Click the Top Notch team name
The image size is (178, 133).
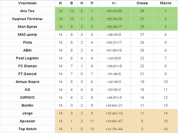click(x=27, y=129)
